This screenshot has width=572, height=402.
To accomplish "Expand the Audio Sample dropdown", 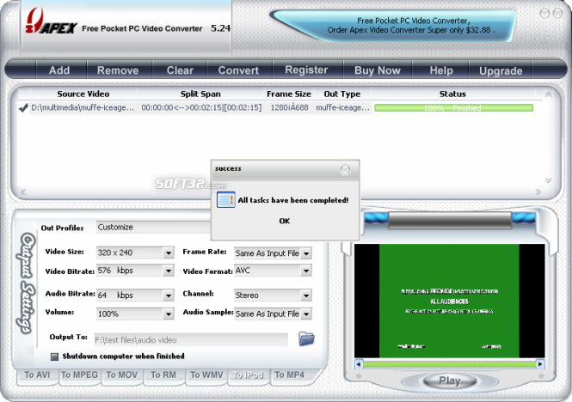I will tap(306, 314).
